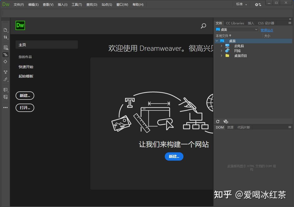Switch to the 代码片断 tab
294x207 pixels.
(243, 127)
